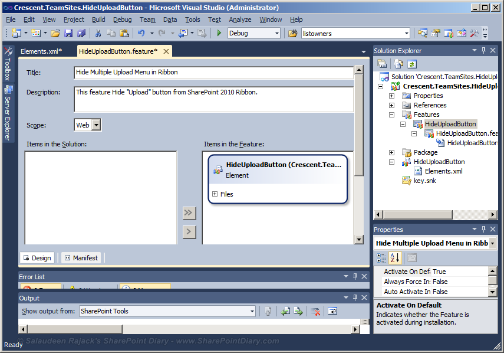Screen dimensions: 504x353
Task: Undo the last action with Undo icon
Action: [141, 33]
